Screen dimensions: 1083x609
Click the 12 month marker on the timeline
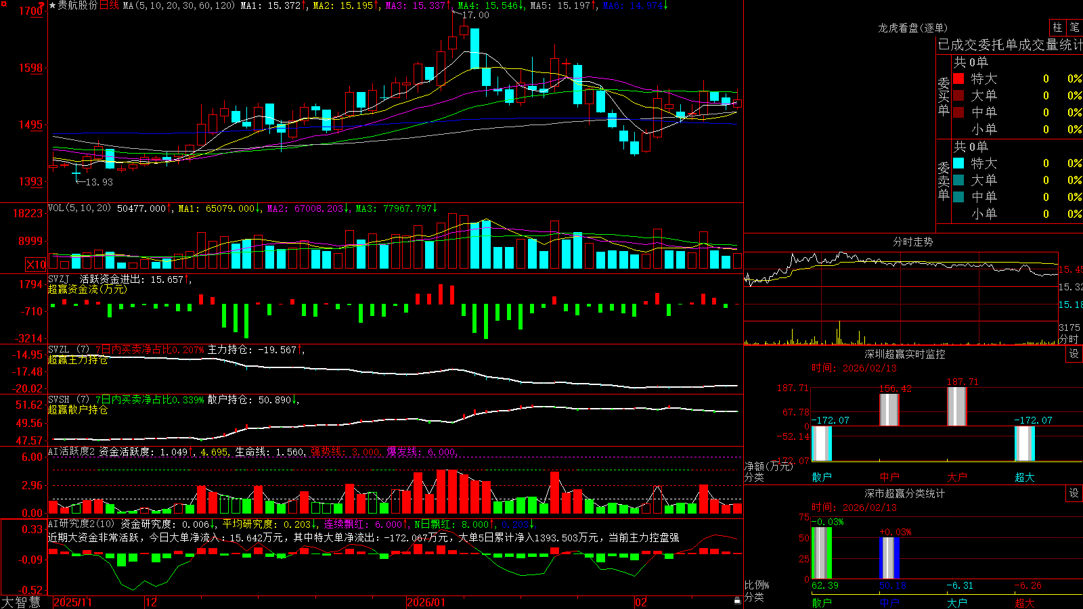pyautogui.click(x=152, y=602)
